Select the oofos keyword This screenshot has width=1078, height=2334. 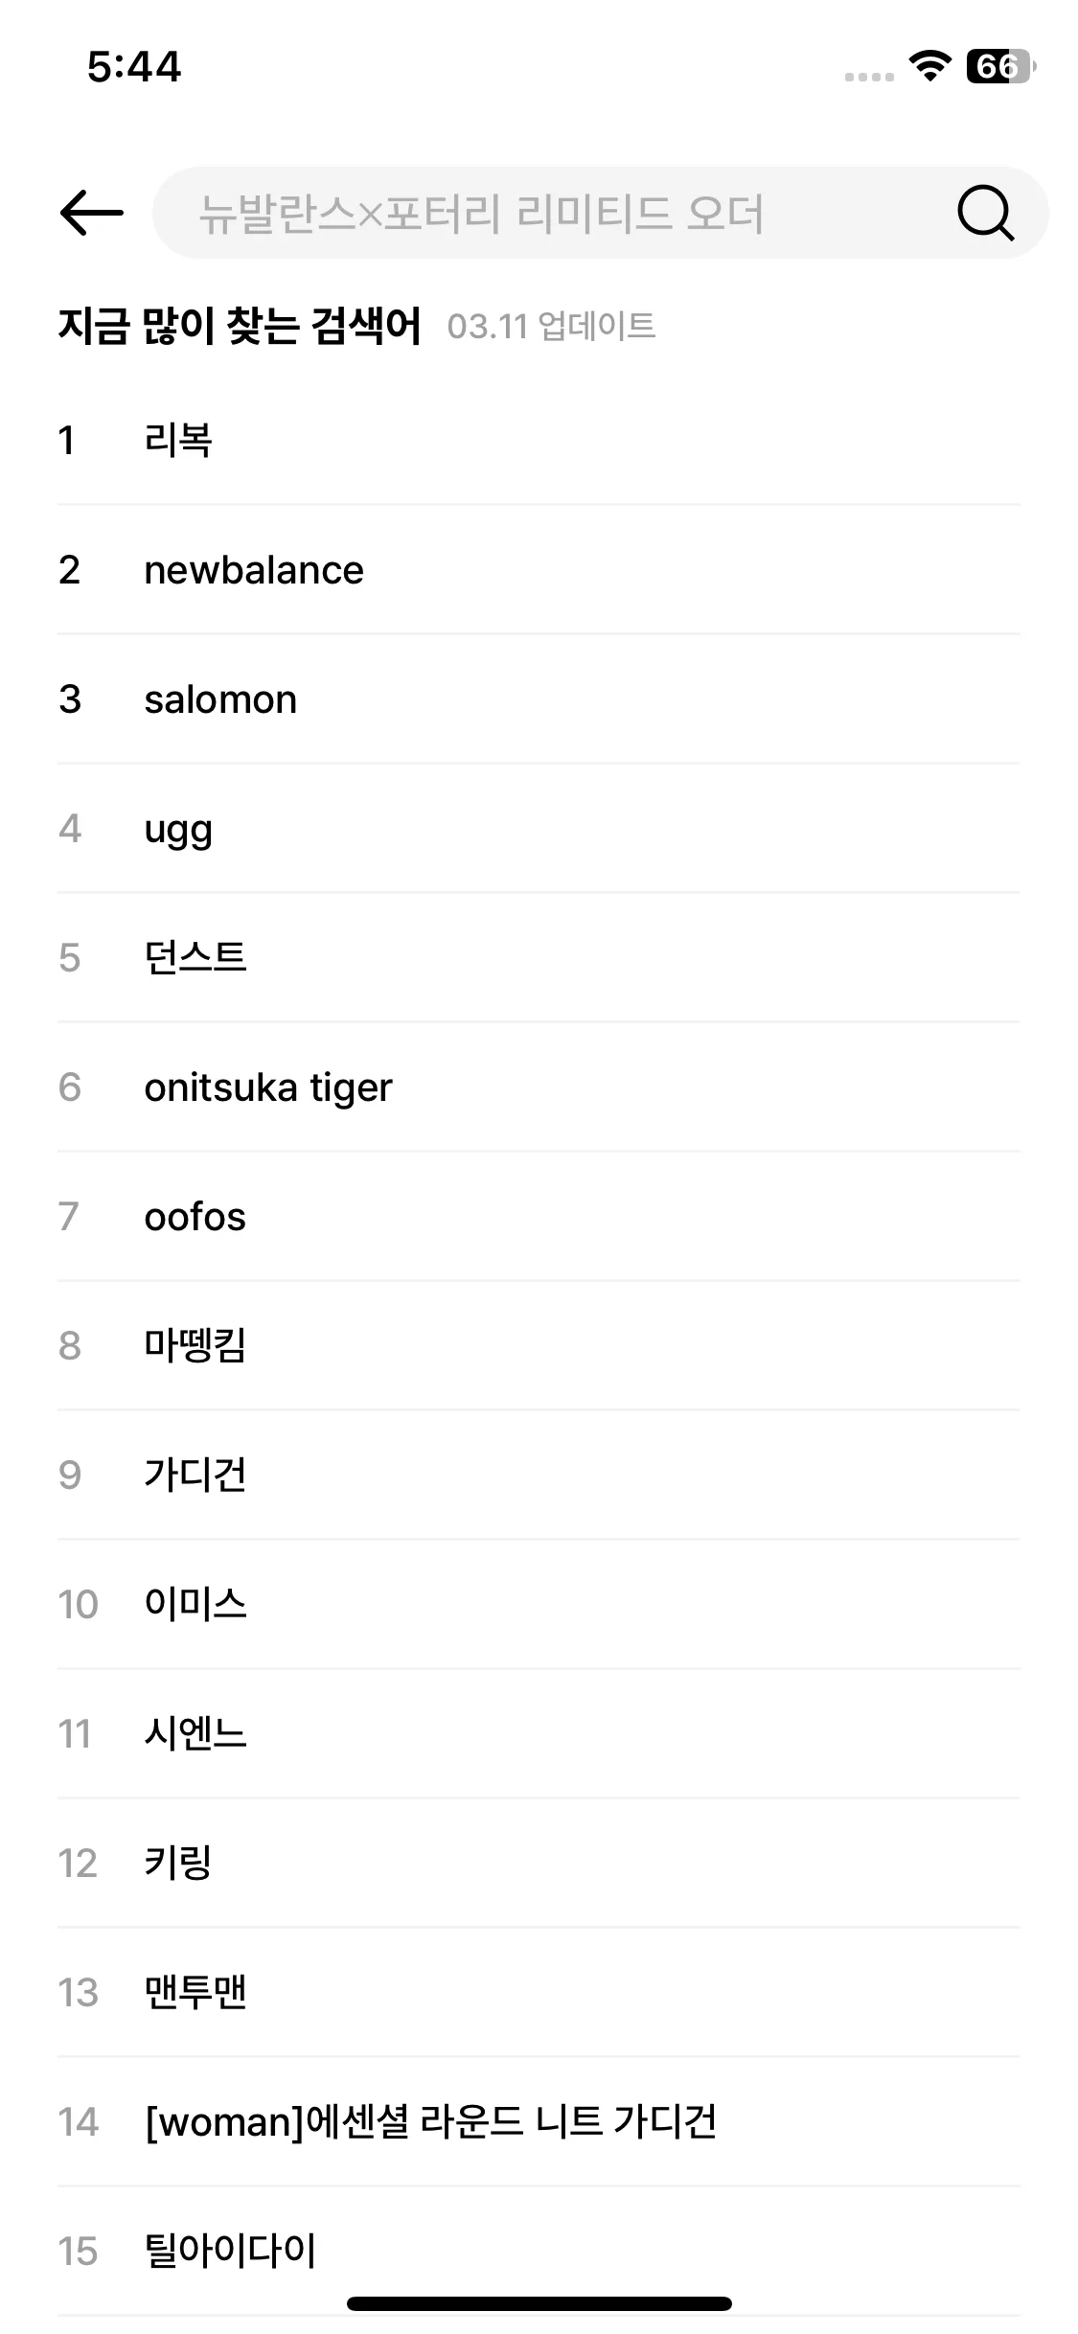tap(539, 1217)
